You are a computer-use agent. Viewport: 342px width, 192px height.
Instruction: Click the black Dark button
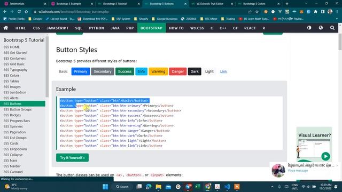[195, 71]
